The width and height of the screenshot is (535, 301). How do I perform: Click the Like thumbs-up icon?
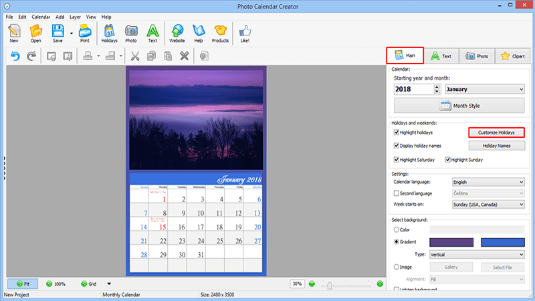tap(245, 31)
